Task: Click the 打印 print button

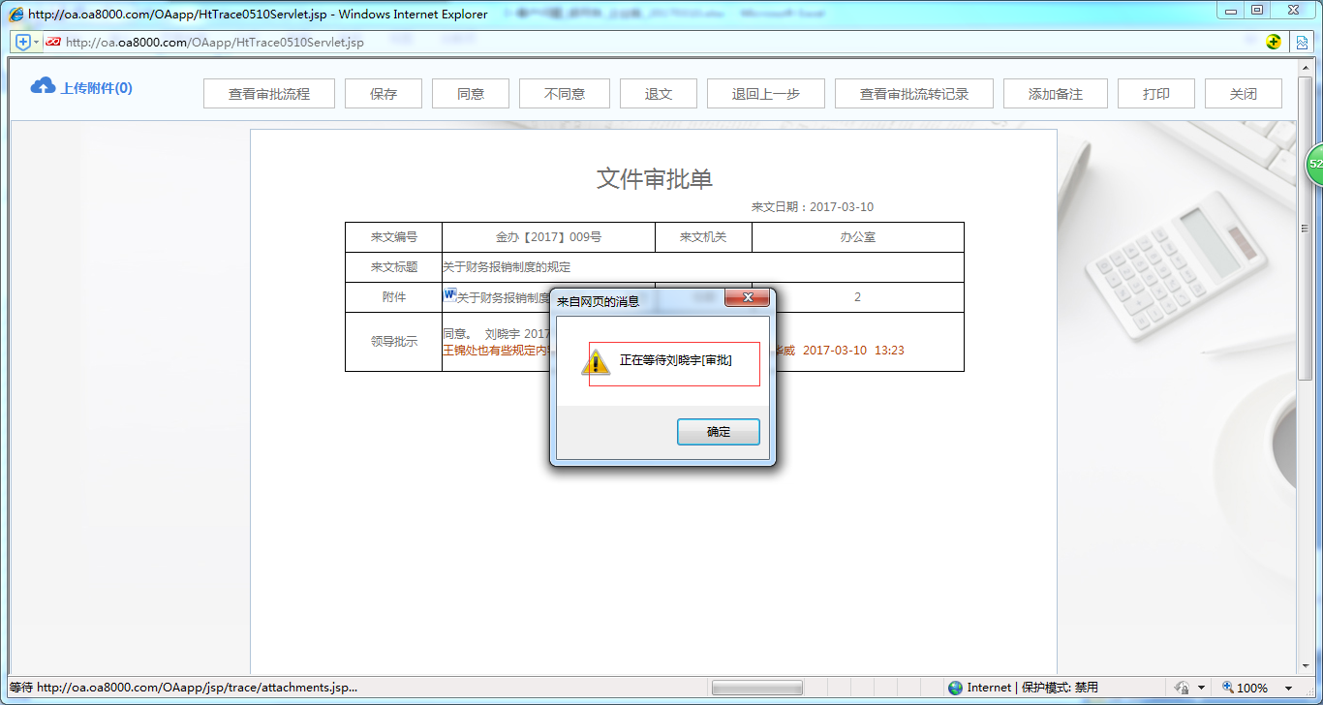Action: [1156, 94]
